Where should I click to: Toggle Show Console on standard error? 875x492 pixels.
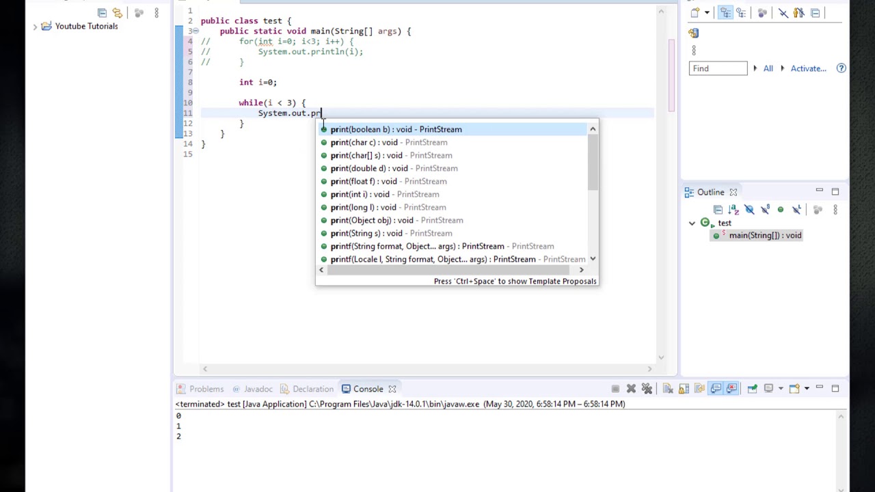[731, 389]
